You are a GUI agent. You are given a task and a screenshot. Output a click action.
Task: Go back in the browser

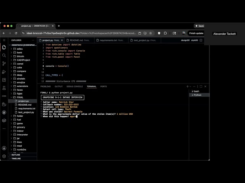pyautogui.click(x=4, y=33)
